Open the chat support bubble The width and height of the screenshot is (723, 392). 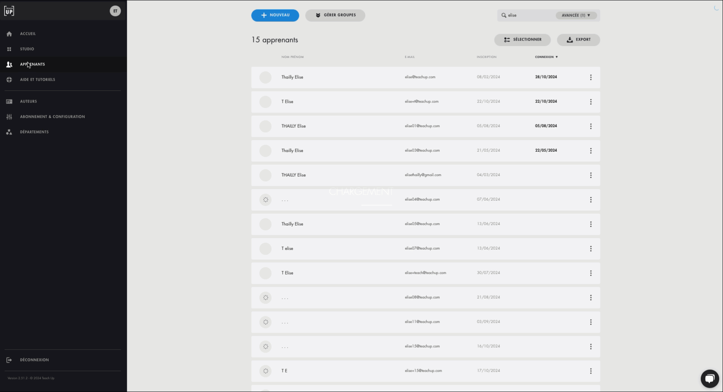coord(710,379)
